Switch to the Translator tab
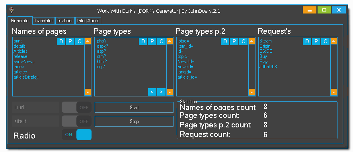This screenshot has width=353, height=152. pos(43,21)
